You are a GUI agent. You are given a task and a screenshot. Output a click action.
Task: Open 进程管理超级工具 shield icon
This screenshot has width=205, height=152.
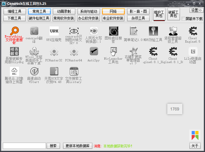click(x=173, y=31)
